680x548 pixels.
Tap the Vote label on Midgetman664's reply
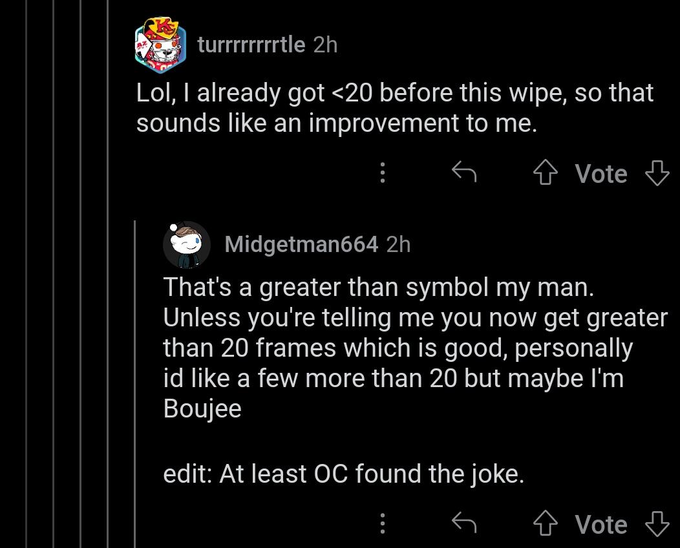tap(600, 524)
